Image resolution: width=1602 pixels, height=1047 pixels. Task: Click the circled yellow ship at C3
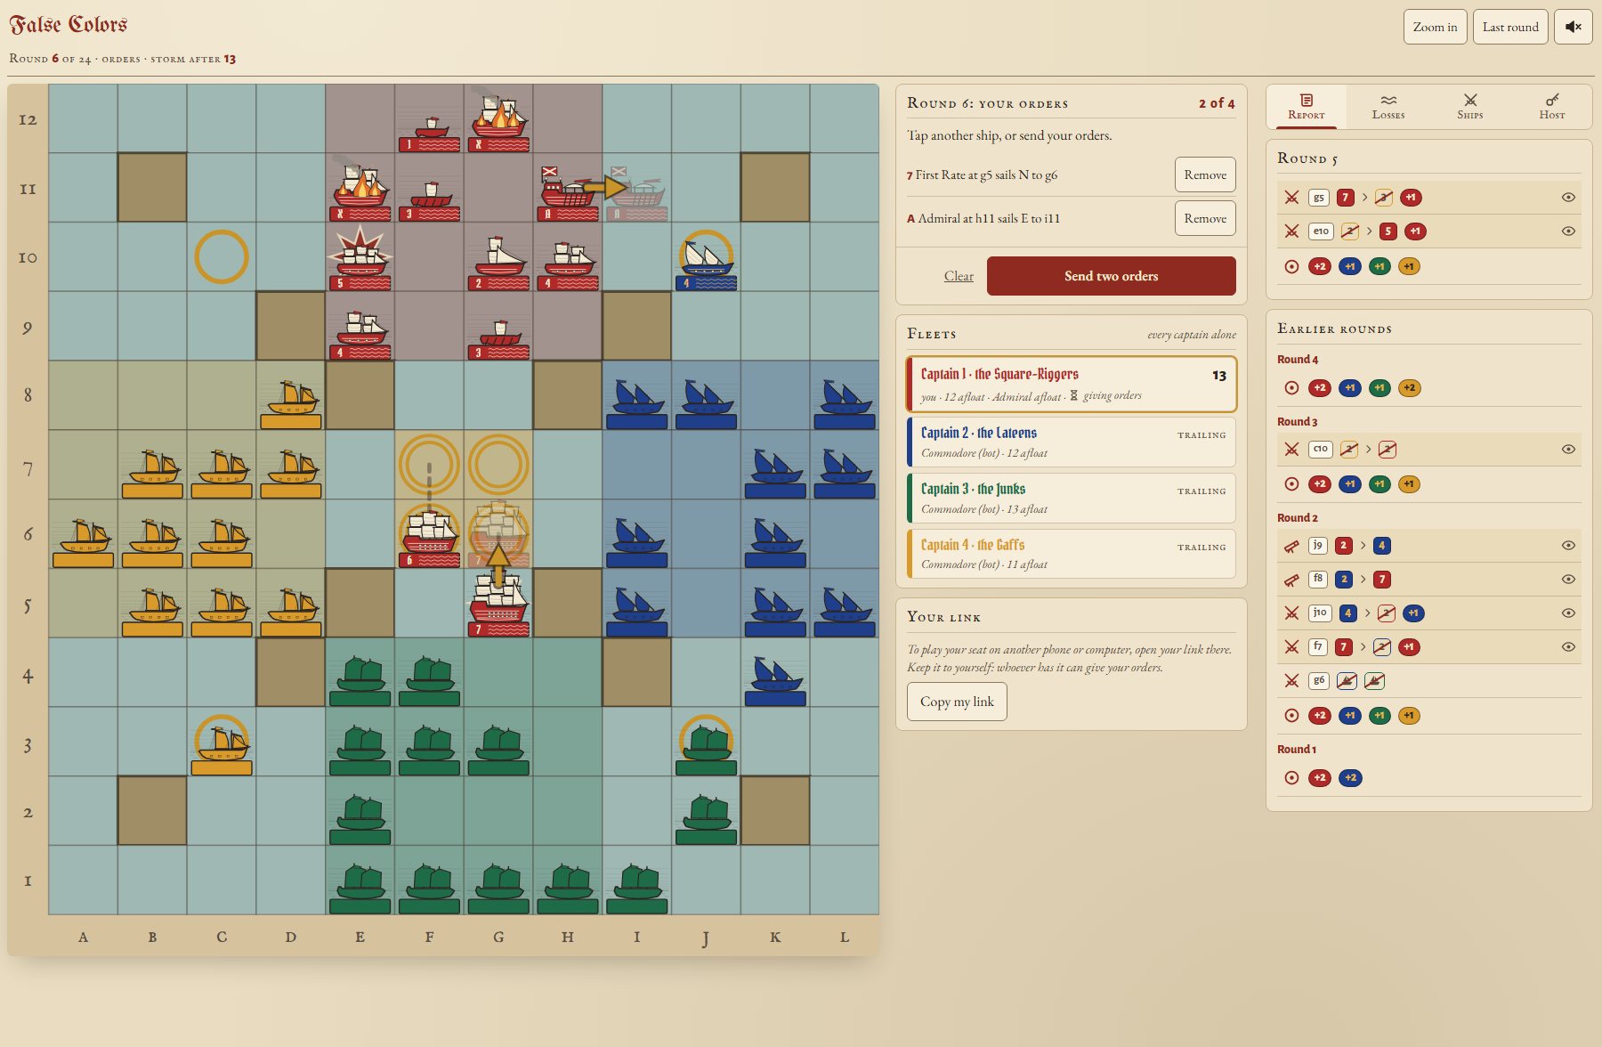point(222,746)
